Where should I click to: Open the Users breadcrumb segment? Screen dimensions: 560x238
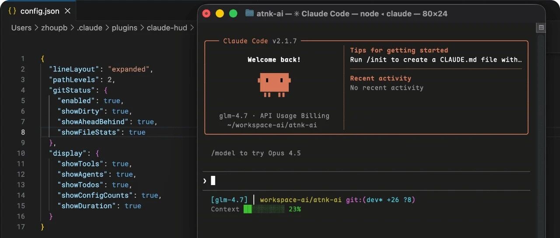pos(21,28)
